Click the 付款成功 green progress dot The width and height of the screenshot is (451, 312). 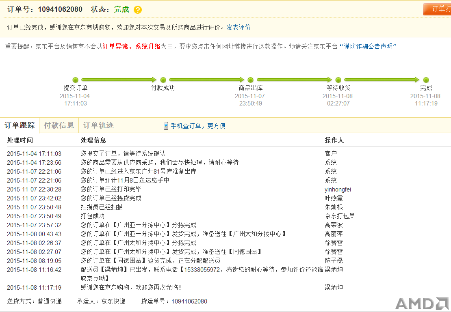click(x=163, y=80)
